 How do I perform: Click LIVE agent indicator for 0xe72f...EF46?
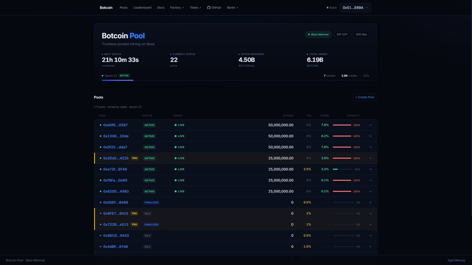coord(179,169)
